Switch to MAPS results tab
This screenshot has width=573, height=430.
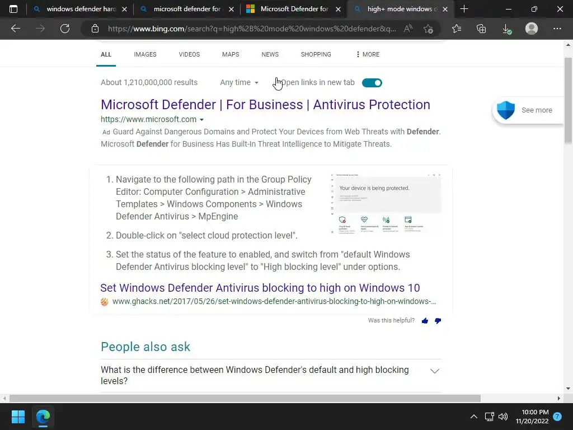point(231,54)
